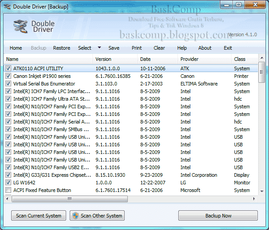Click the vertical scrollbar up arrow
The image size is (269, 230).
click(x=262, y=58)
